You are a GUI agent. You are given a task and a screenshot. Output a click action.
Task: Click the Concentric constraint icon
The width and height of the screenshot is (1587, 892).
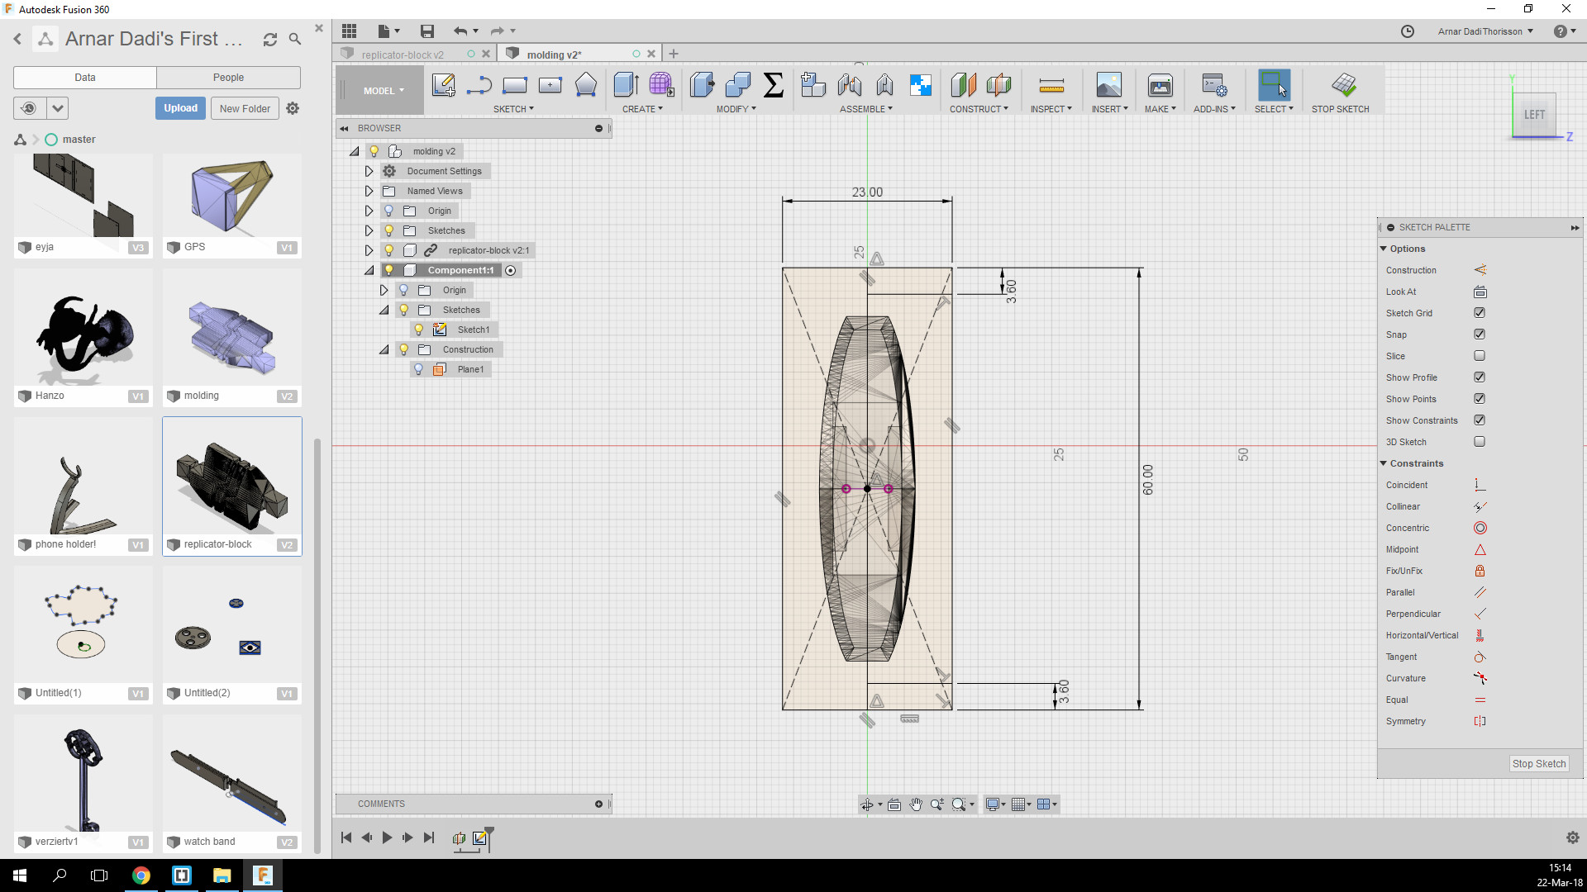click(1480, 528)
